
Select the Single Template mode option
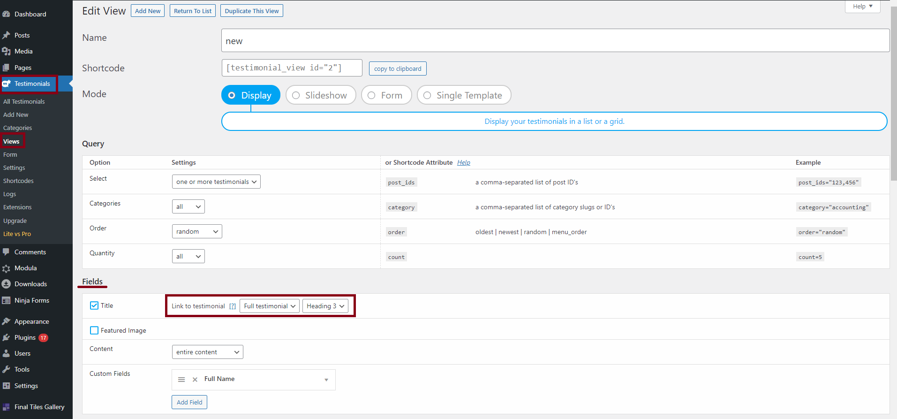[464, 95]
